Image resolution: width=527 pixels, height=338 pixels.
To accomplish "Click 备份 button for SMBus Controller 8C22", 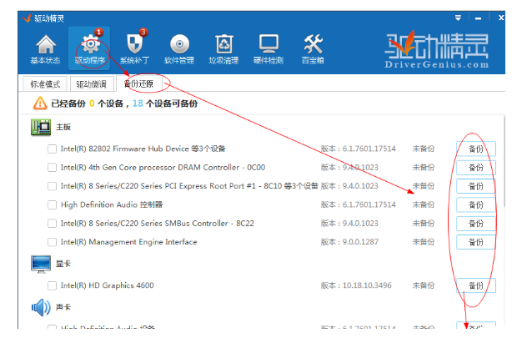I will [x=475, y=224].
